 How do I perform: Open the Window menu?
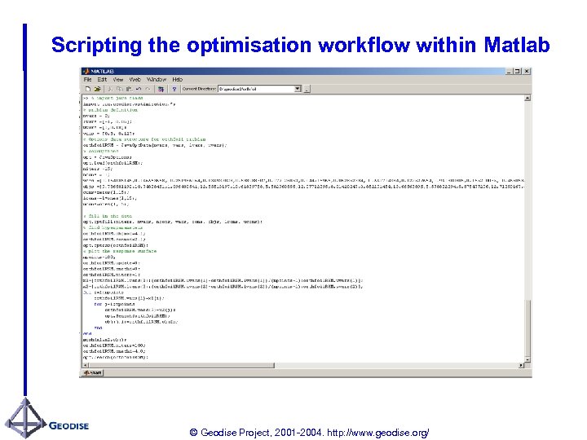157,79
